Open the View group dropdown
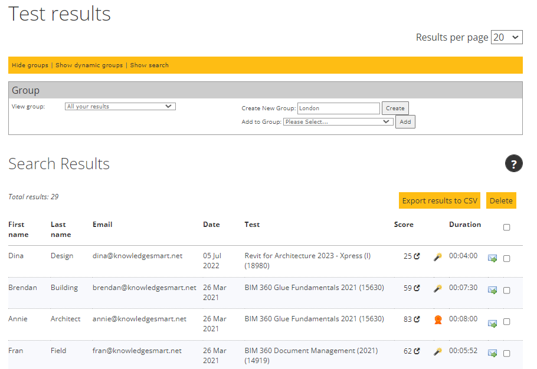 120,106
